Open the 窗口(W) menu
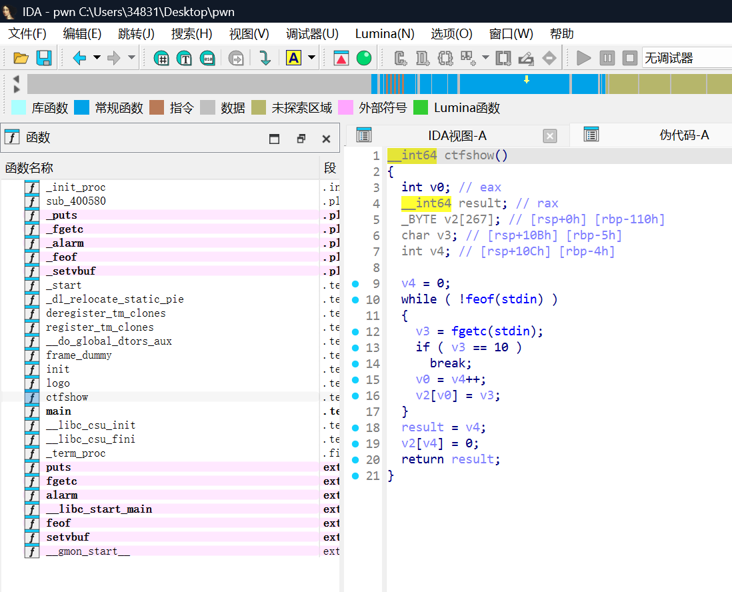 point(511,34)
